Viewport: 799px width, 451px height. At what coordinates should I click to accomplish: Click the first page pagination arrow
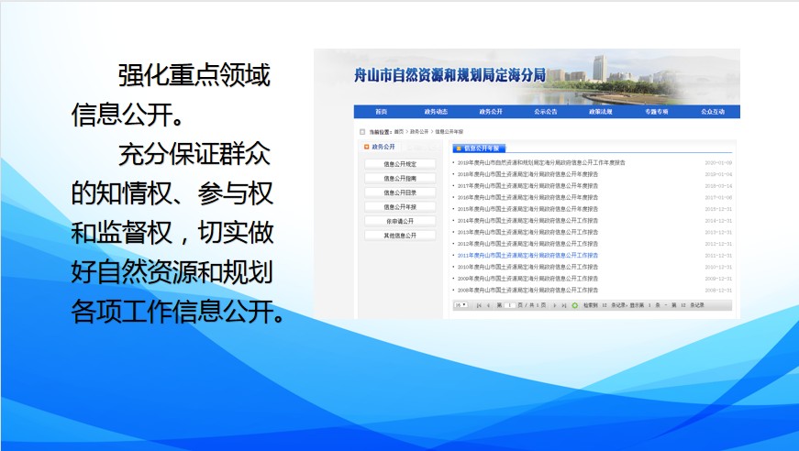479,304
